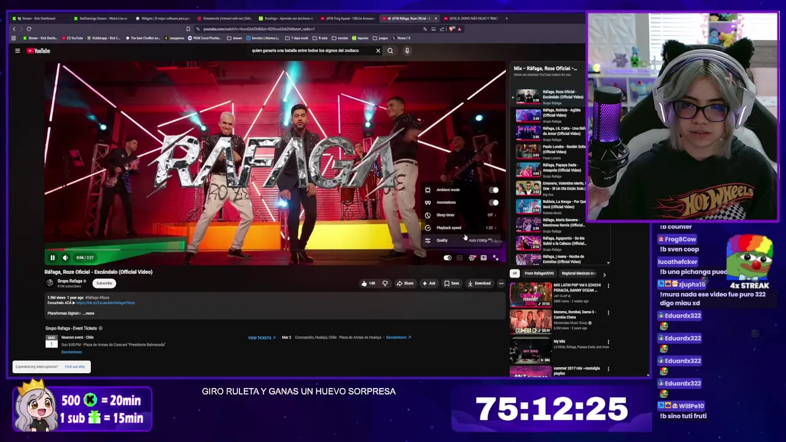Show more filter chips with right arrow
Image resolution: width=786 pixels, height=442 pixels.
click(604, 274)
